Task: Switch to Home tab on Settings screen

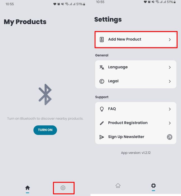Action: coord(118,186)
